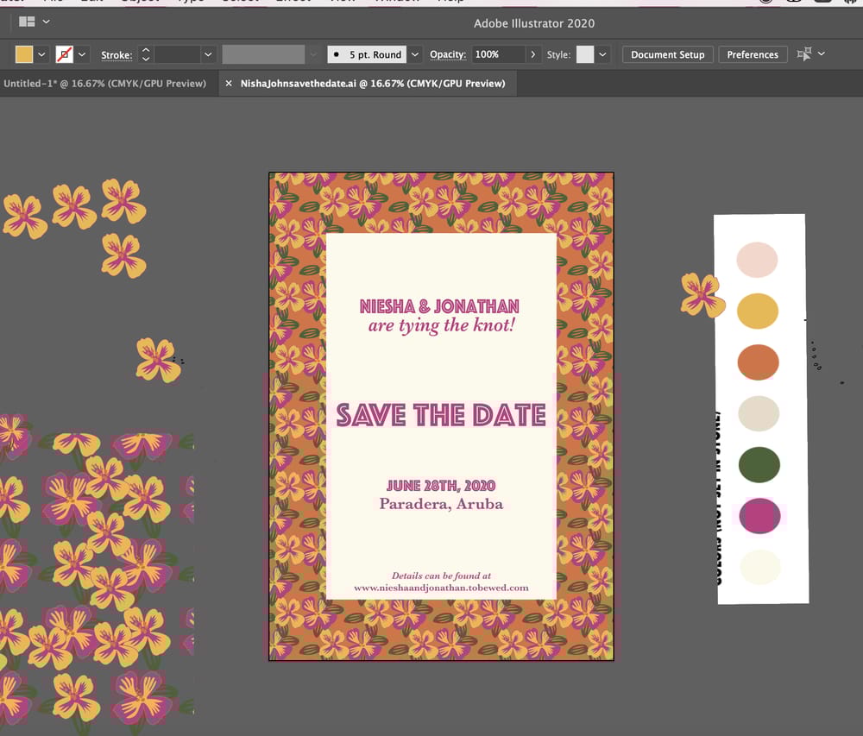Select the dark green palette circle
Image resolution: width=863 pixels, height=736 pixels.
(759, 465)
